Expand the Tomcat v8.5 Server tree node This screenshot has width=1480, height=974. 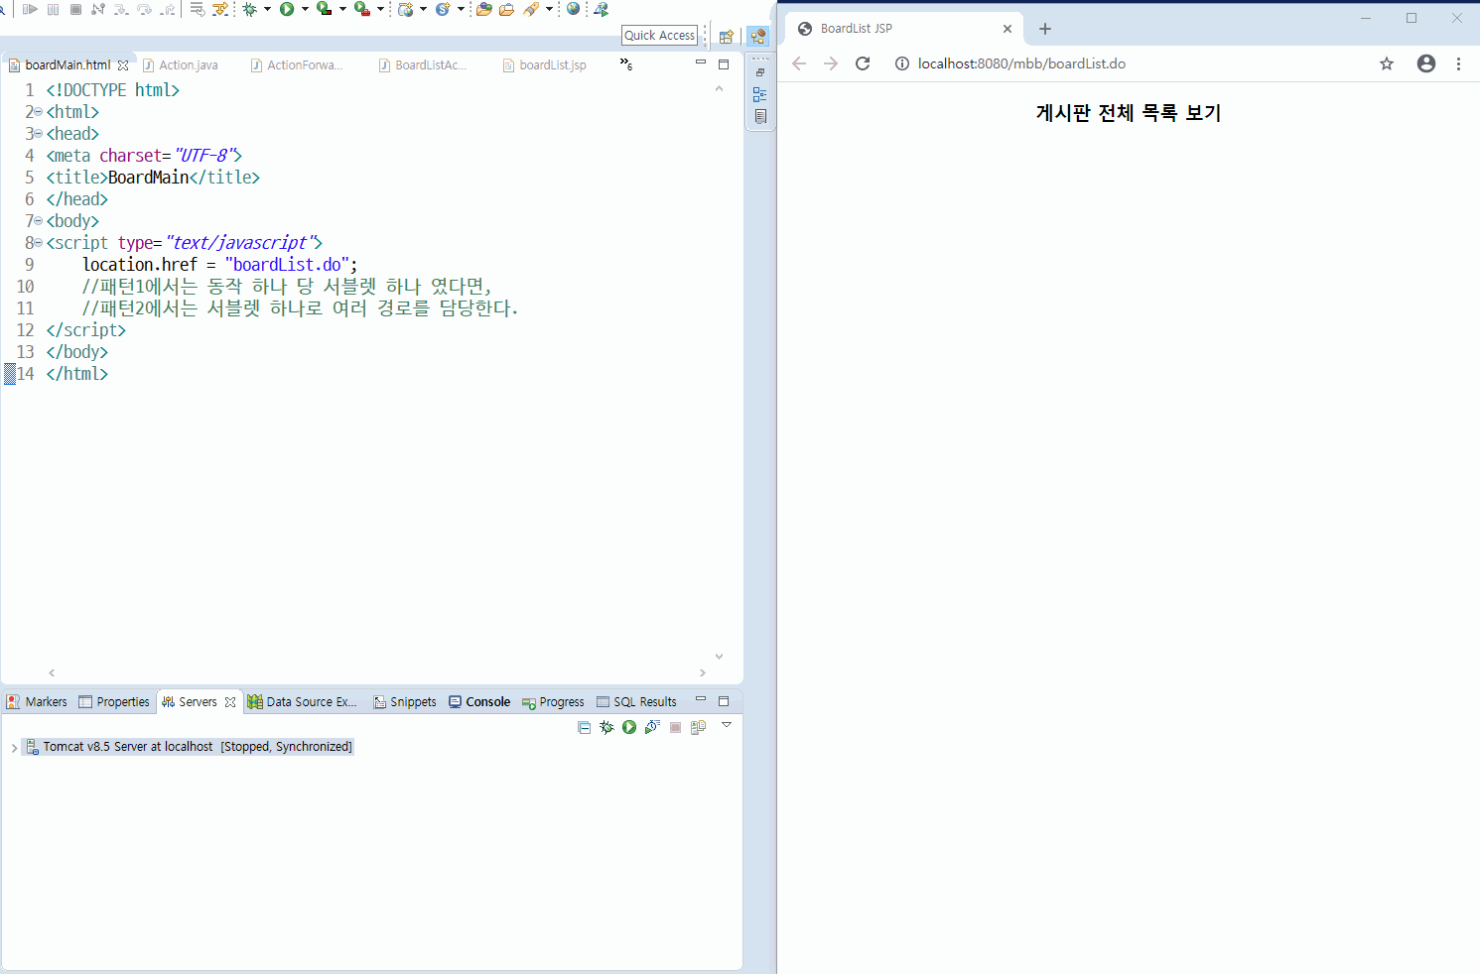click(x=13, y=748)
